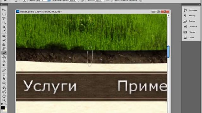Screen dimensions: 202x113
Task: Click the scroll-up arrow of document window
Action: pos(168,16)
